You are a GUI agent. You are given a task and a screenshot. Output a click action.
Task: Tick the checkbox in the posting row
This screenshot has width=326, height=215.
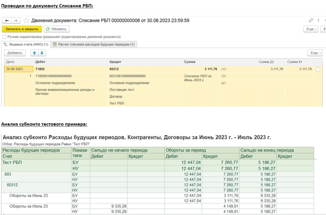pyautogui.click(x=318, y=69)
